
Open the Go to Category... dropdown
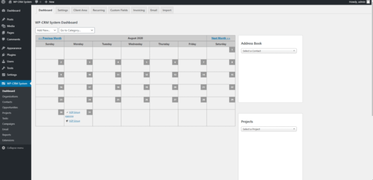77,30
